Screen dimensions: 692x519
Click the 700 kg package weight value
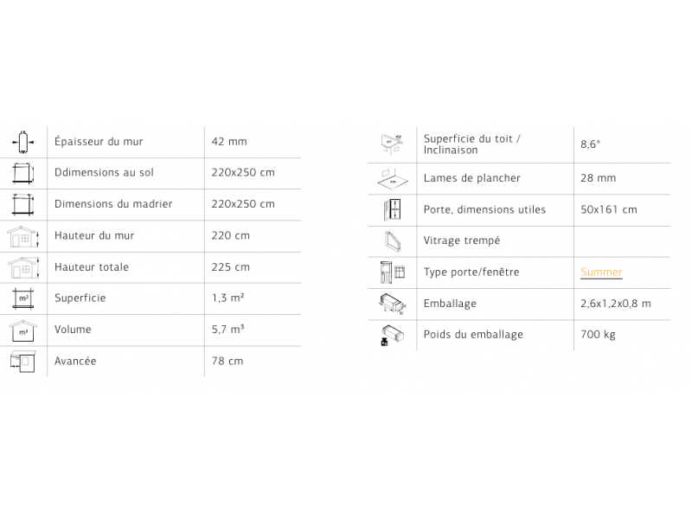(x=598, y=335)
